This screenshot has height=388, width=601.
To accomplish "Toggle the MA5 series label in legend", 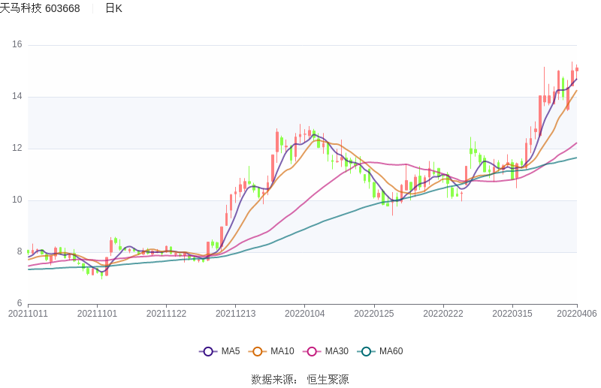I will point(231,351).
